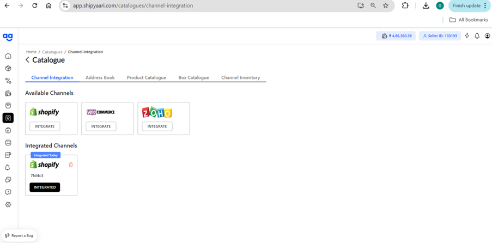Click the Zoho logo

click(157, 113)
